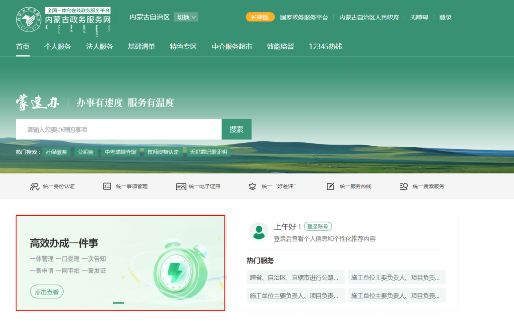Open the 效能监督 navigation item
Image resolution: width=514 pixels, height=321 pixels.
pos(280,47)
